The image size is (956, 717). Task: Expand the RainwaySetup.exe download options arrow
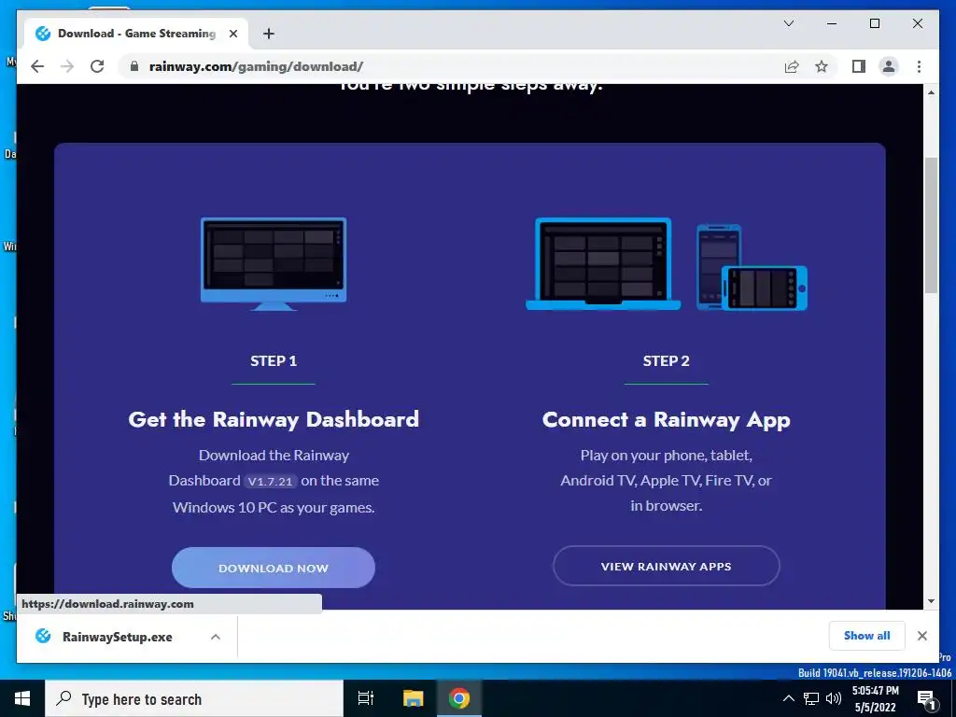click(216, 637)
